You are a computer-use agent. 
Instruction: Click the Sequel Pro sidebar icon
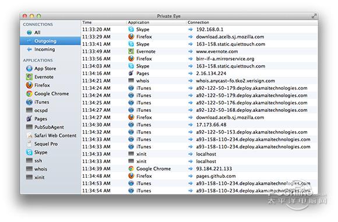coord(29,144)
